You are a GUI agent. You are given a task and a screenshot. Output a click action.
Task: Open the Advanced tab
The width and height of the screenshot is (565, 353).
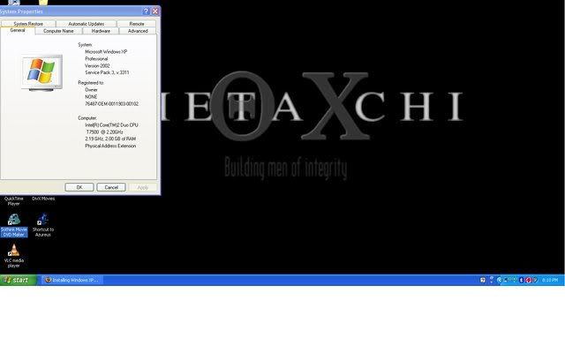tap(138, 31)
